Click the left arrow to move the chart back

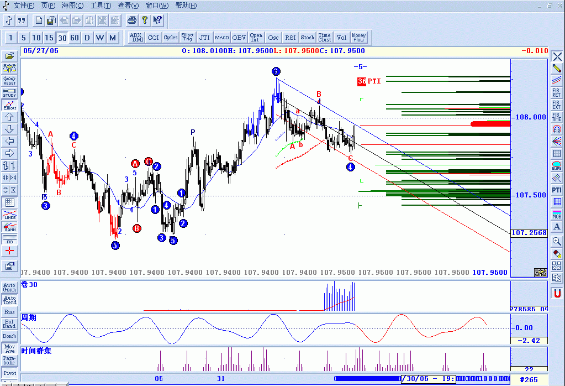click(9, 141)
